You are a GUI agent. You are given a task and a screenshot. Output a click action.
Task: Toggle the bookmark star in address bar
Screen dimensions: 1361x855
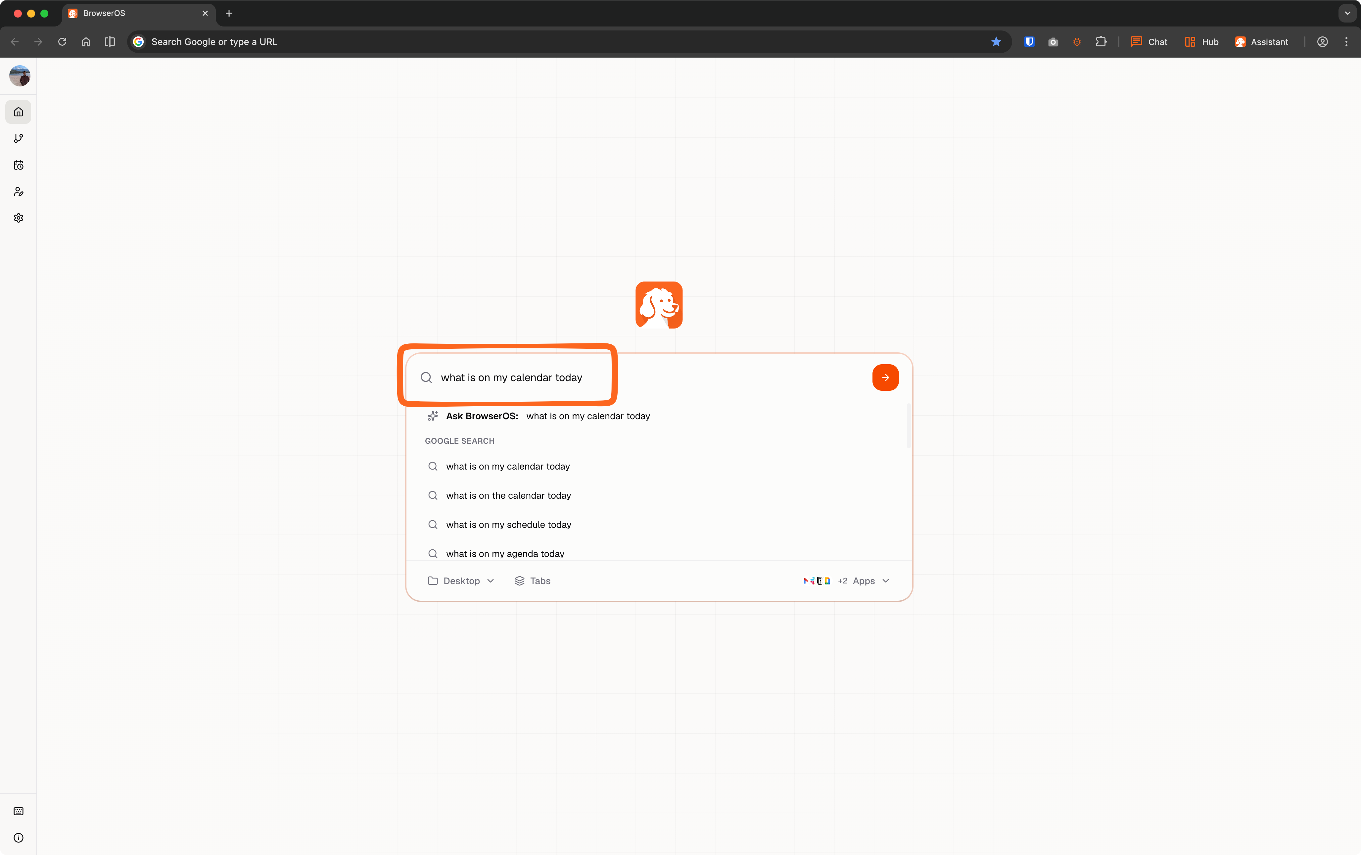(996, 42)
